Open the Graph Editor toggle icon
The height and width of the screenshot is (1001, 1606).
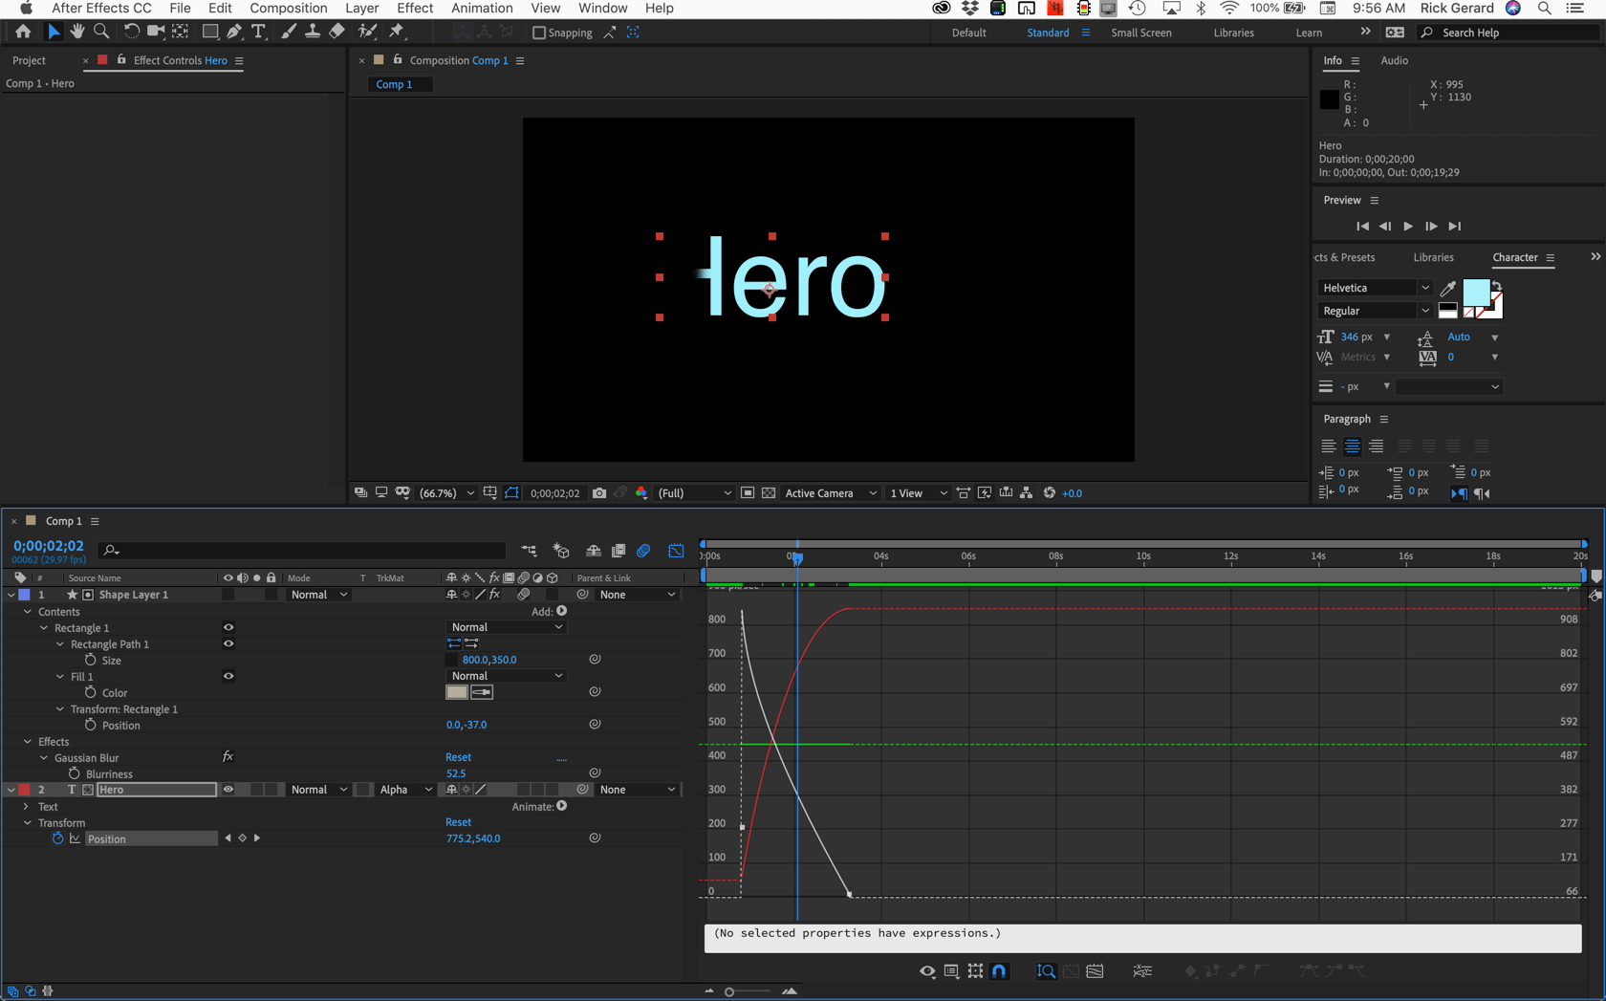pos(676,551)
